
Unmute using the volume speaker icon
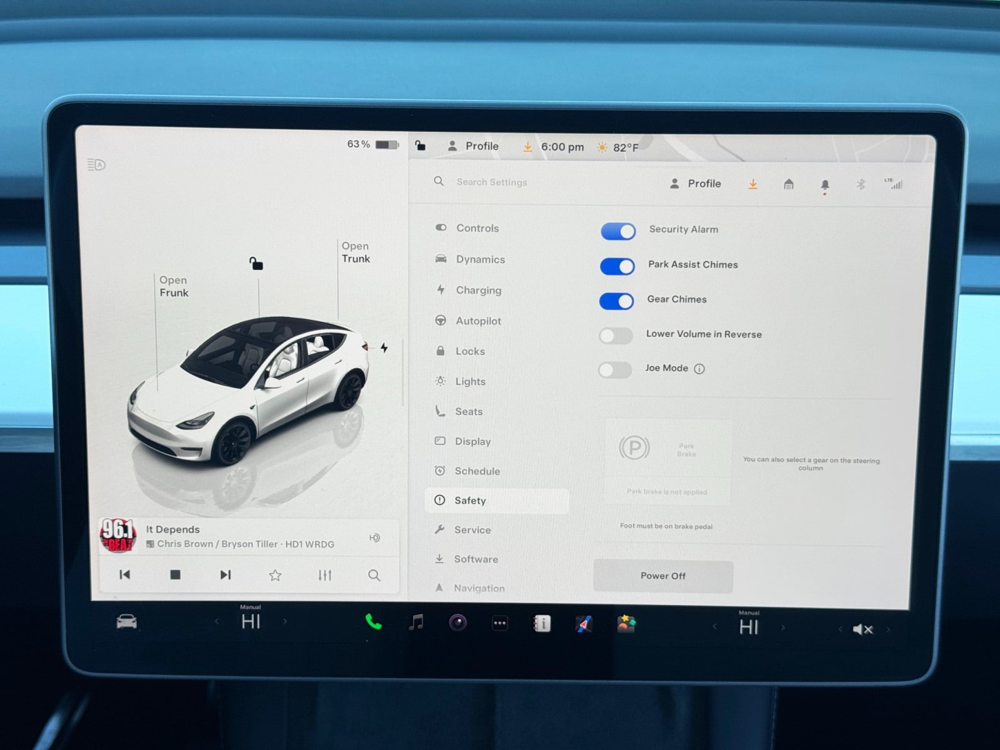coord(862,629)
